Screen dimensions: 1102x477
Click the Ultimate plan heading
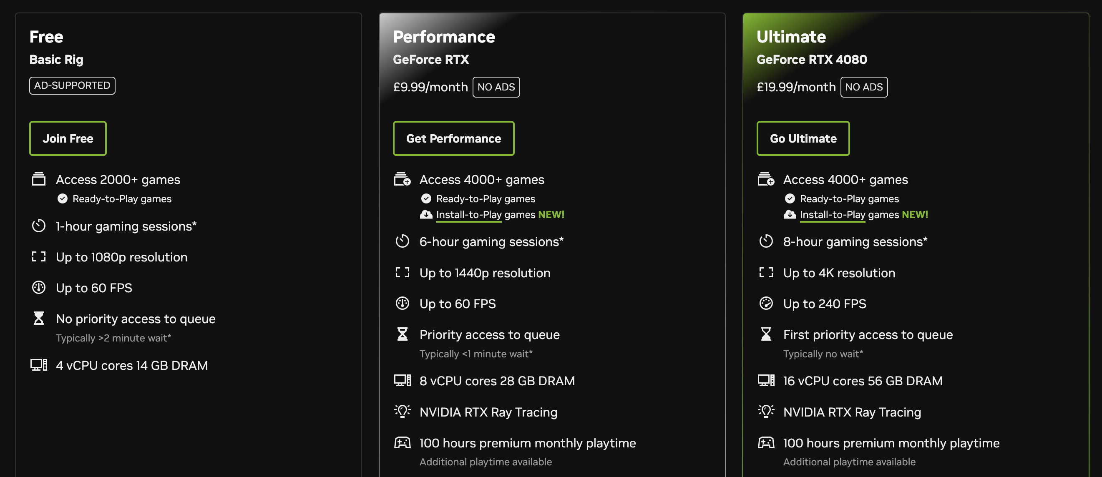pyautogui.click(x=790, y=37)
